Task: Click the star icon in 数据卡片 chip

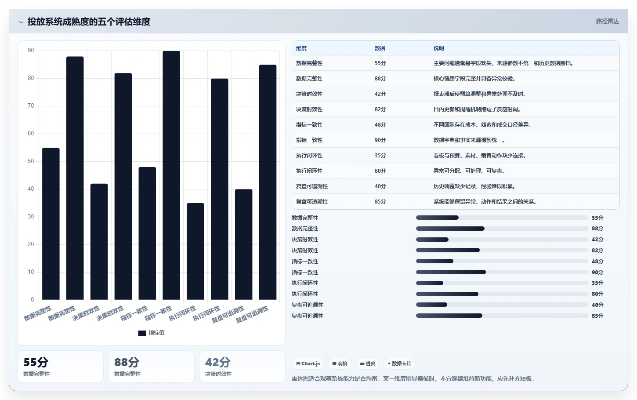Action: click(x=389, y=364)
